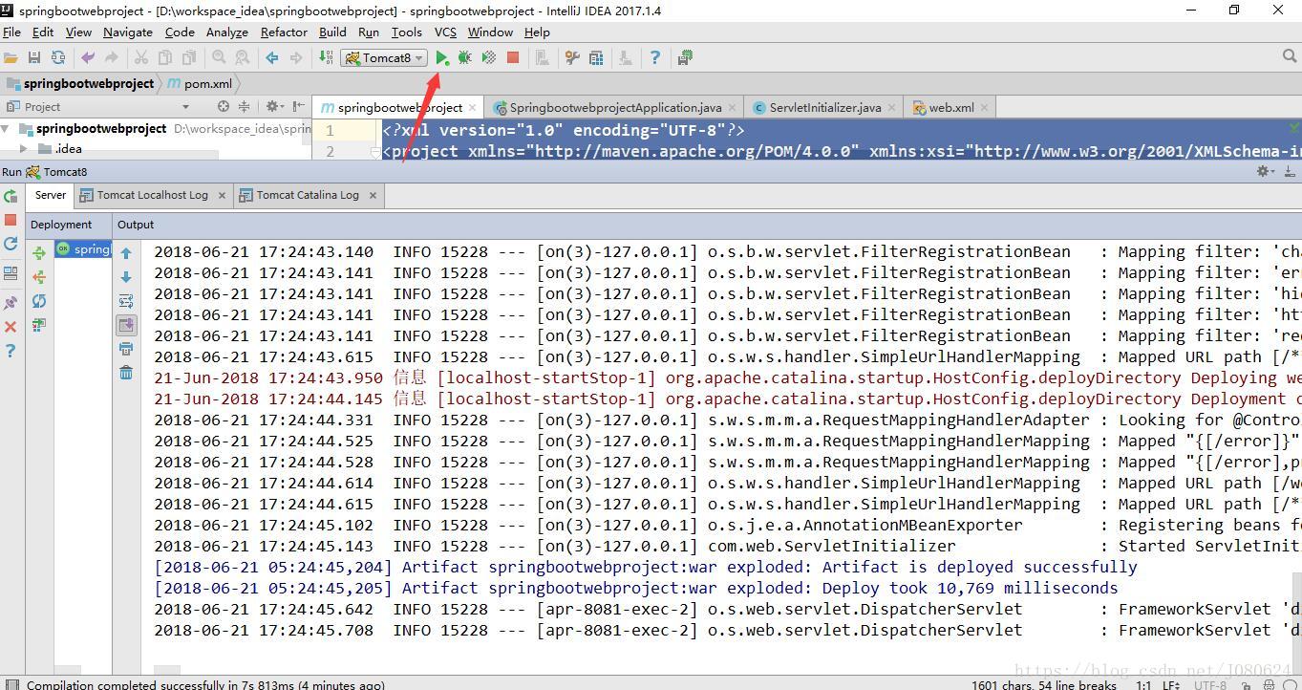Collapse all in the Project panel
This screenshot has height=690, width=1302.
click(244, 106)
